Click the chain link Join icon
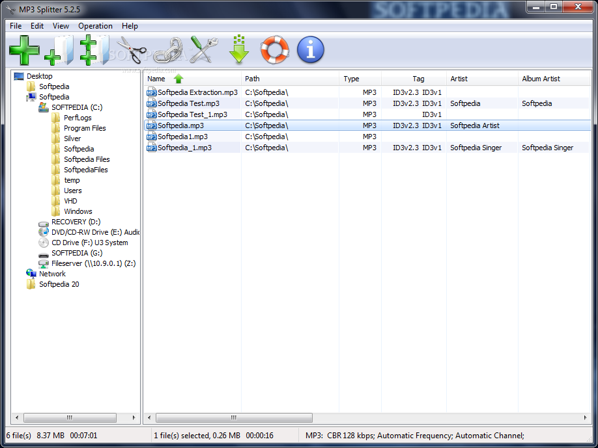Image resolution: width=598 pixels, height=448 pixels. click(168, 50)
